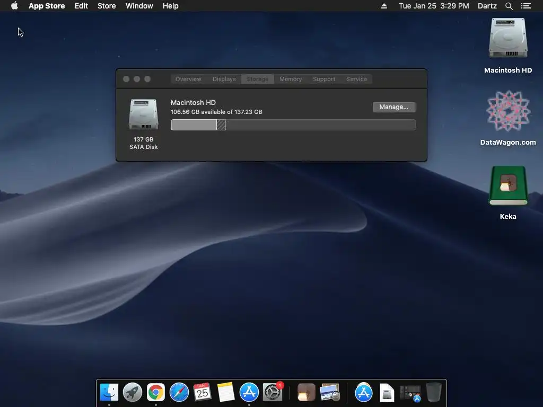Open Spotlight search magnifier icon
The width and height of the screenshot is (543, 407).
click(x=509, y=6)
